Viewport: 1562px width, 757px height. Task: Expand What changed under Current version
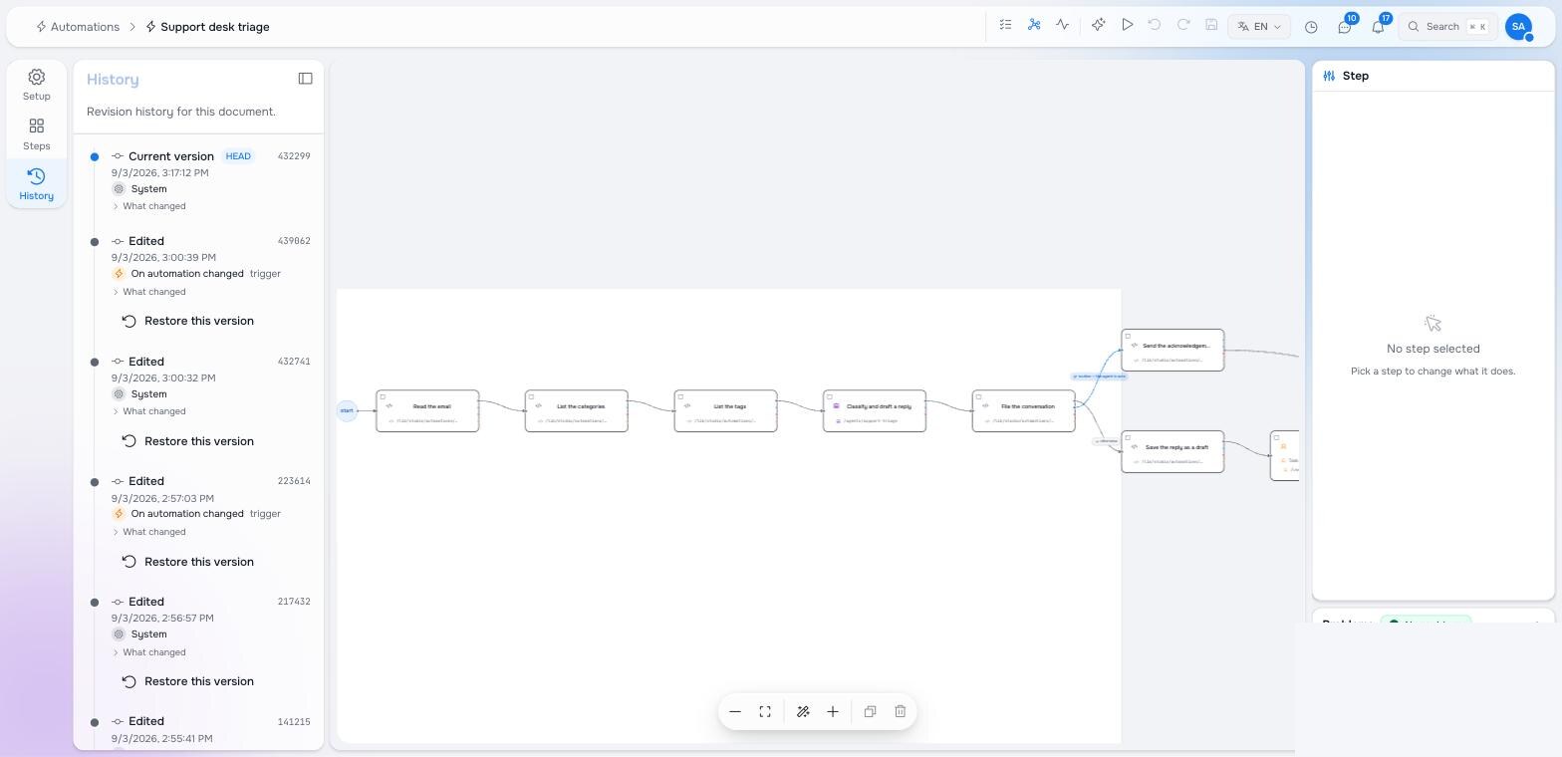[149, 206]
